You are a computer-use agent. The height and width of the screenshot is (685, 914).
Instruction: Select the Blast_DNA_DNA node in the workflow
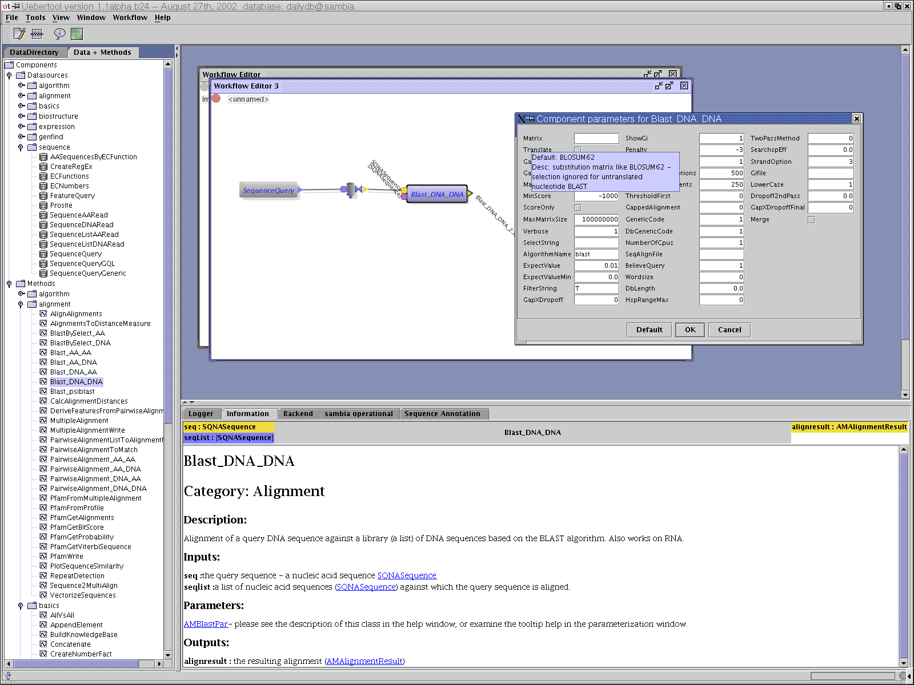[x=436, y=194]
